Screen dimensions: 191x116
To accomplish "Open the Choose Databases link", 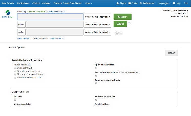I will (x=56, y=12).
